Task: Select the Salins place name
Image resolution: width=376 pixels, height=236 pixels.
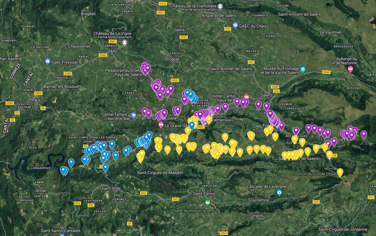Action: point(179,30)
